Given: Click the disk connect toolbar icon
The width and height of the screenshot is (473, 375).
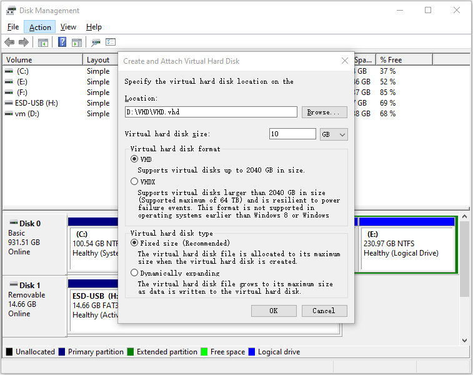Looking at the screenshot, I should (96, 42).
